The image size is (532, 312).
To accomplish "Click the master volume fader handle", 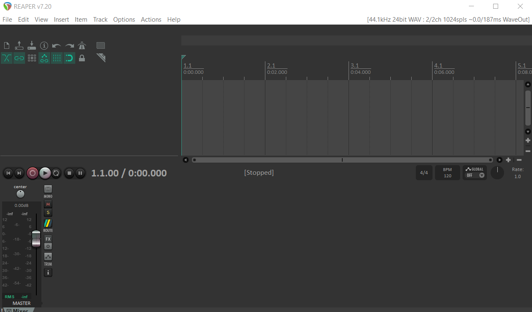I will (x=36, y=239).
